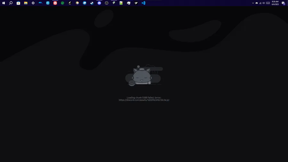Open Settings gear on the taskbar
Screen dimensions: 288x162
point(33,3)
